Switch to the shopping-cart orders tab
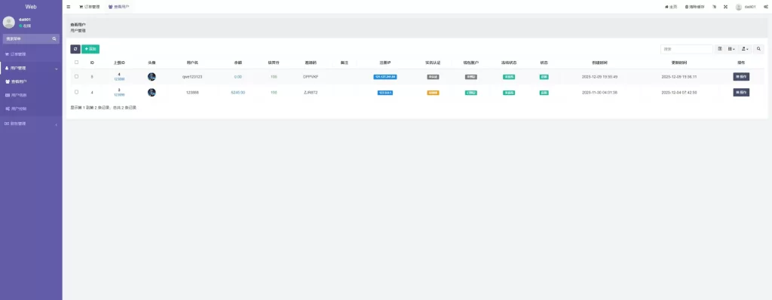Viewport: 772px width, 300px height. (x=89, y=7)
